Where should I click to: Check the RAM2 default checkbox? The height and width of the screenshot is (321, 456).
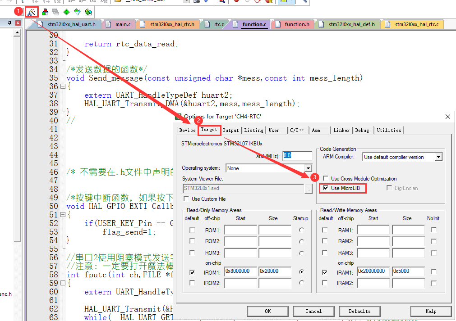pos(325,241)
